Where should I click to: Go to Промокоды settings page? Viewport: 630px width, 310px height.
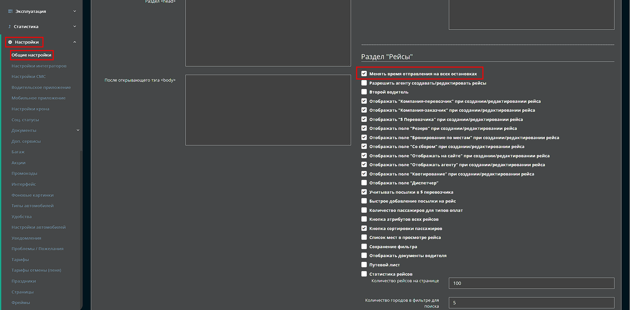pos(24,174)
